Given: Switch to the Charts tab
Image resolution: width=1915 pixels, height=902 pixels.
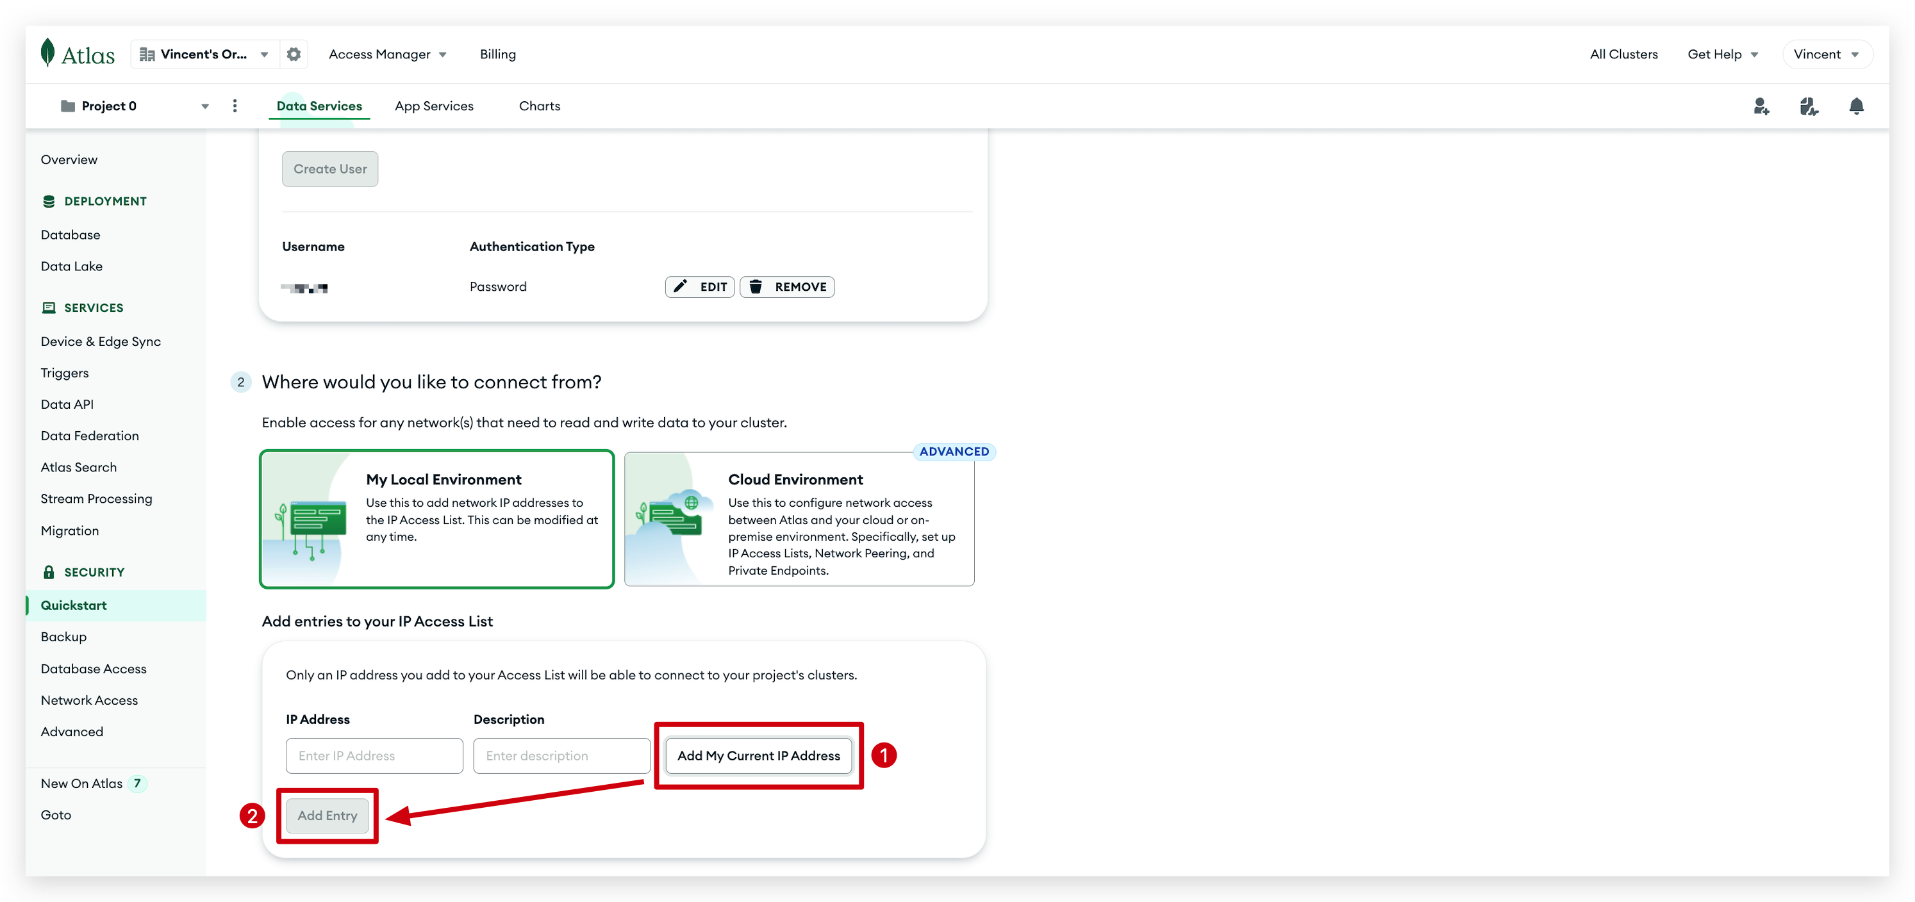Looking at the screenshot, I should click(539, 106).
